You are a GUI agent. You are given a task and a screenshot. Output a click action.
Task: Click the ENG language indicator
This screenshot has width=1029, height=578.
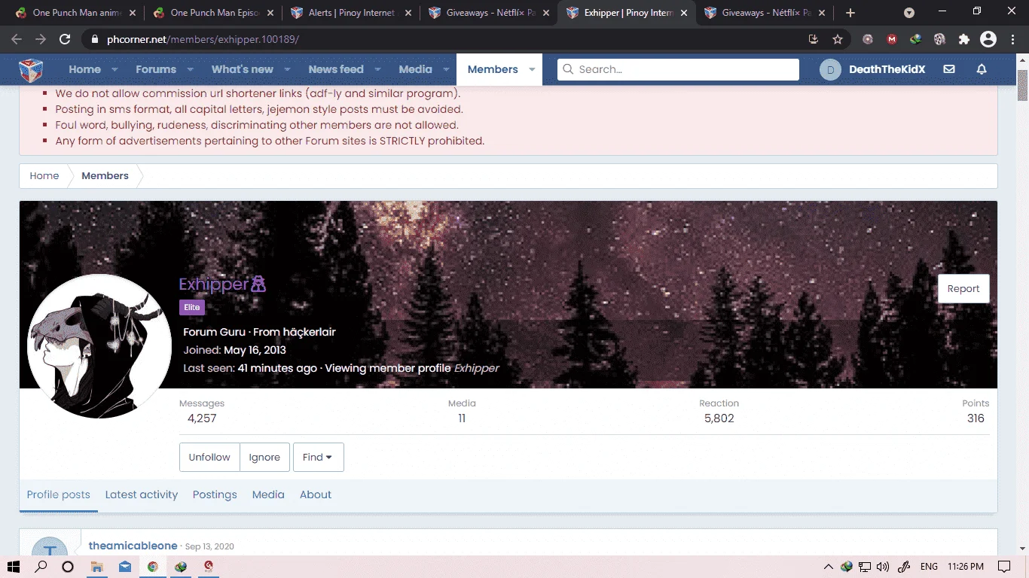pyautogui.click(x=929, y=567)
